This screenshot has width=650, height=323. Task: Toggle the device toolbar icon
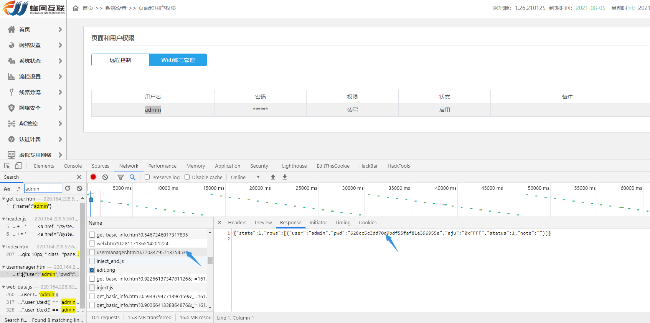point(18,166)
